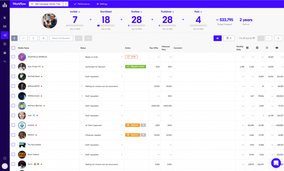Check the Axel row checkbox

tap(13, 115)
